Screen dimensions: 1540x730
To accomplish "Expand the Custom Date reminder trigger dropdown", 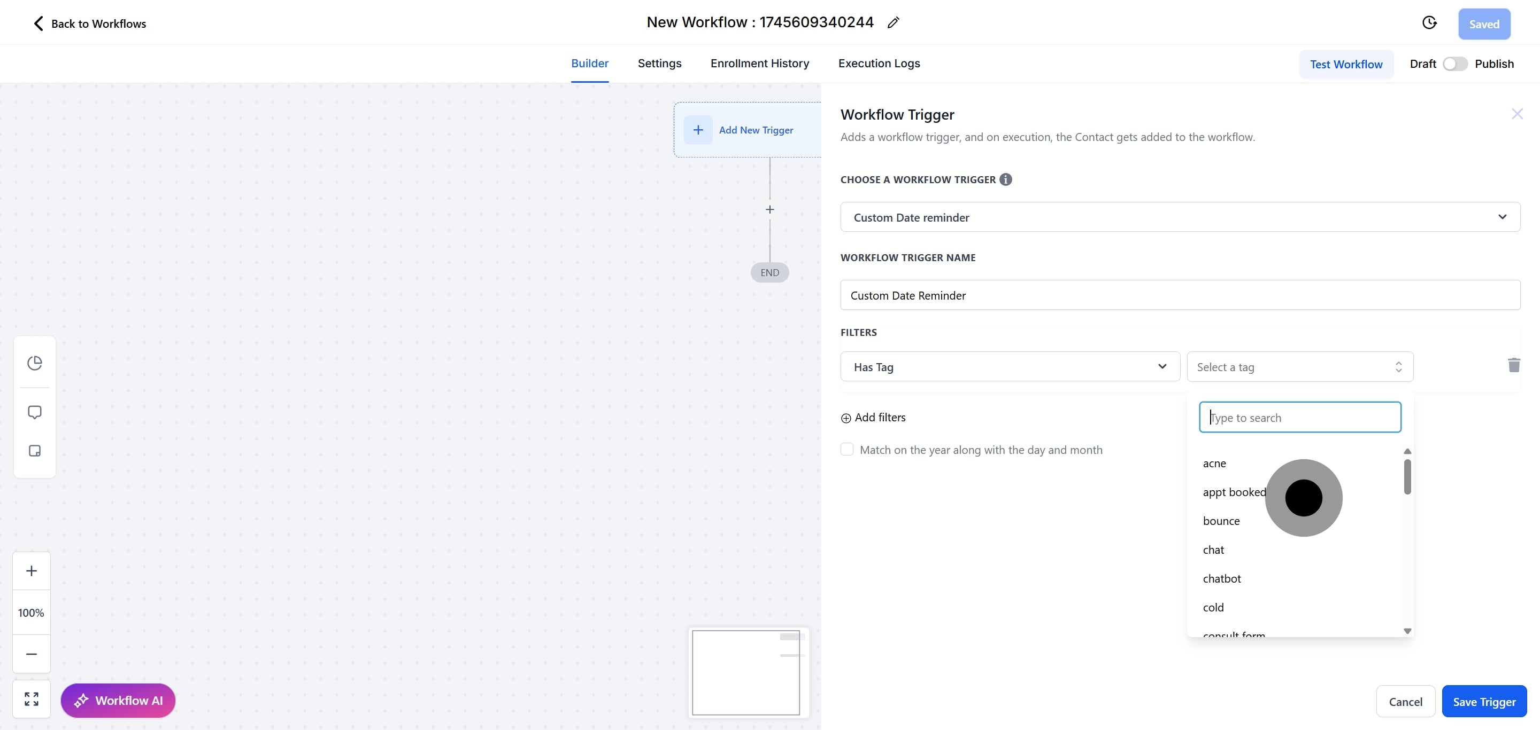I will click(x=1180, y=217).
